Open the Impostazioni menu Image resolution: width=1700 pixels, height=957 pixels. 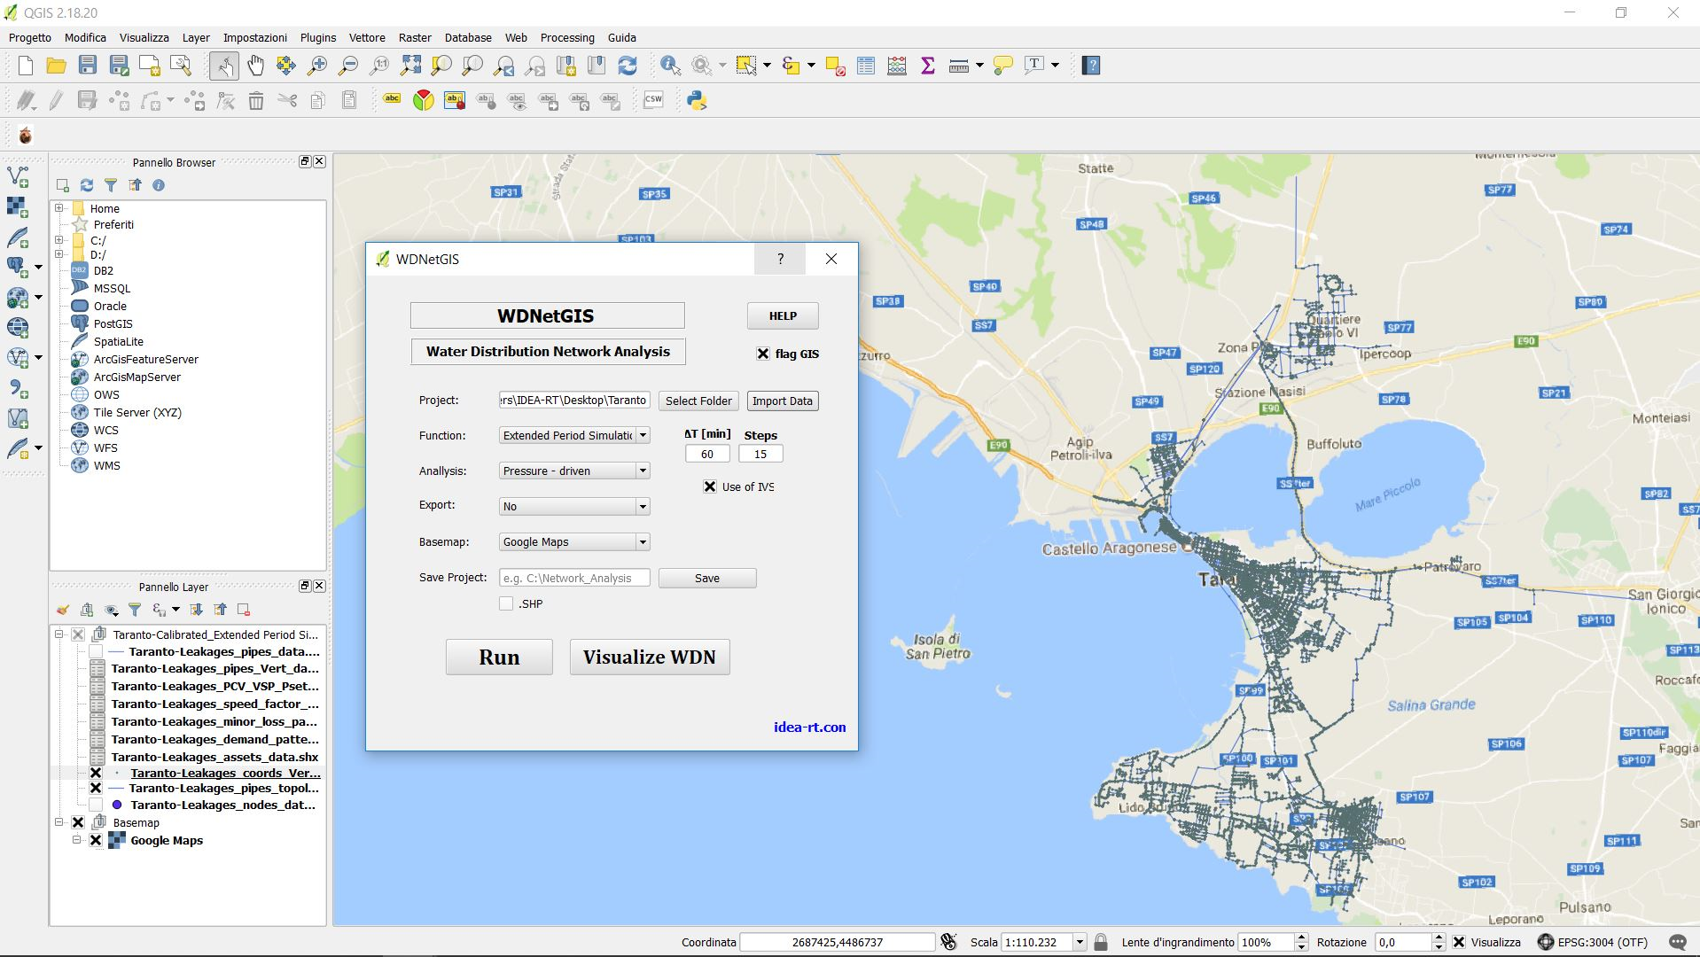(255, 37)
